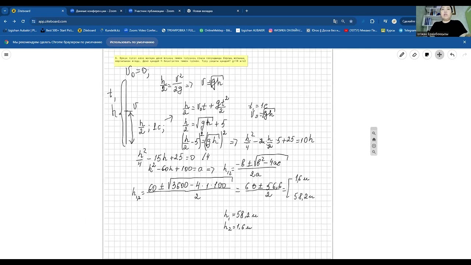Select the Ziteboard tab

38,11
